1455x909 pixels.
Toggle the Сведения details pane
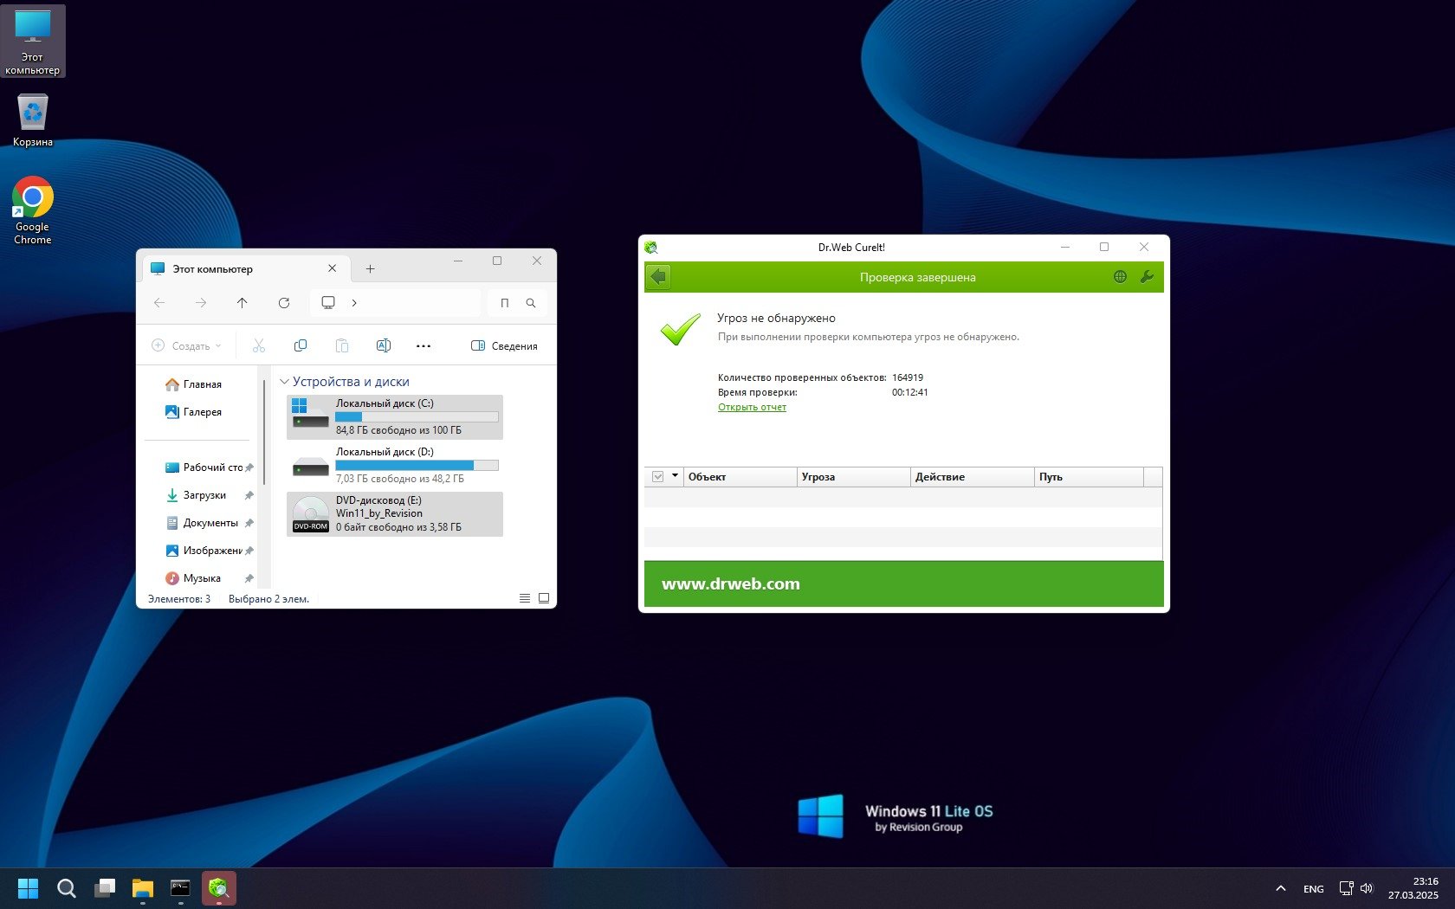(504, 345)
